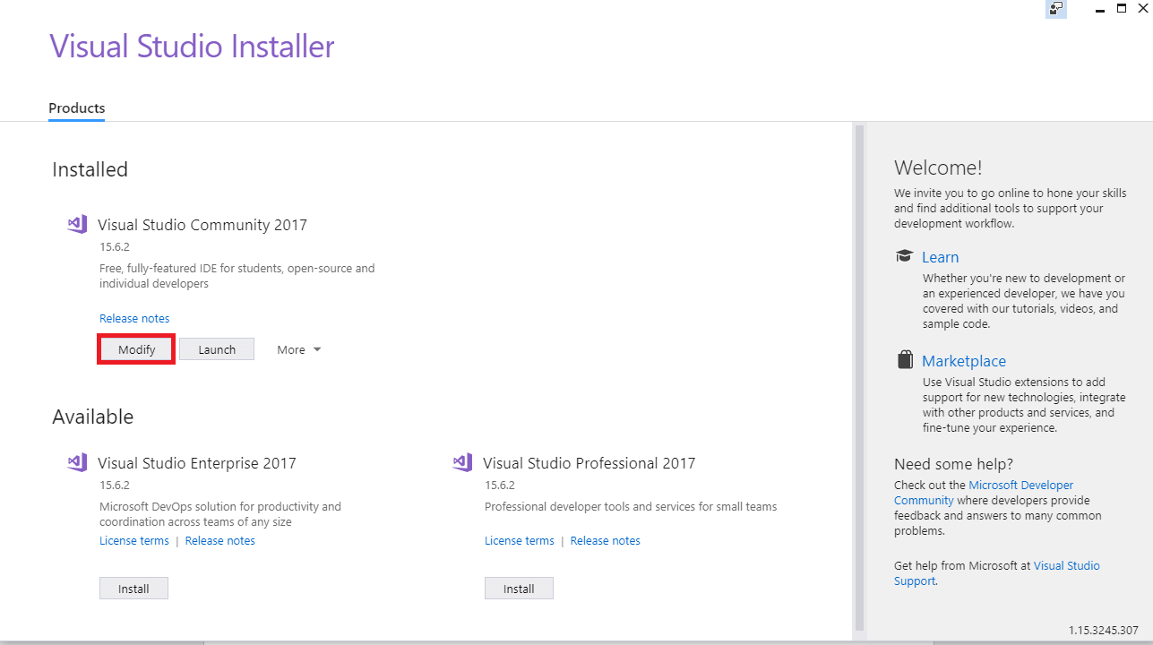Click the Visual Studio Enterprise 2017 logo icon
This screenshot has width=1153, height=645.
coord(77,462)
